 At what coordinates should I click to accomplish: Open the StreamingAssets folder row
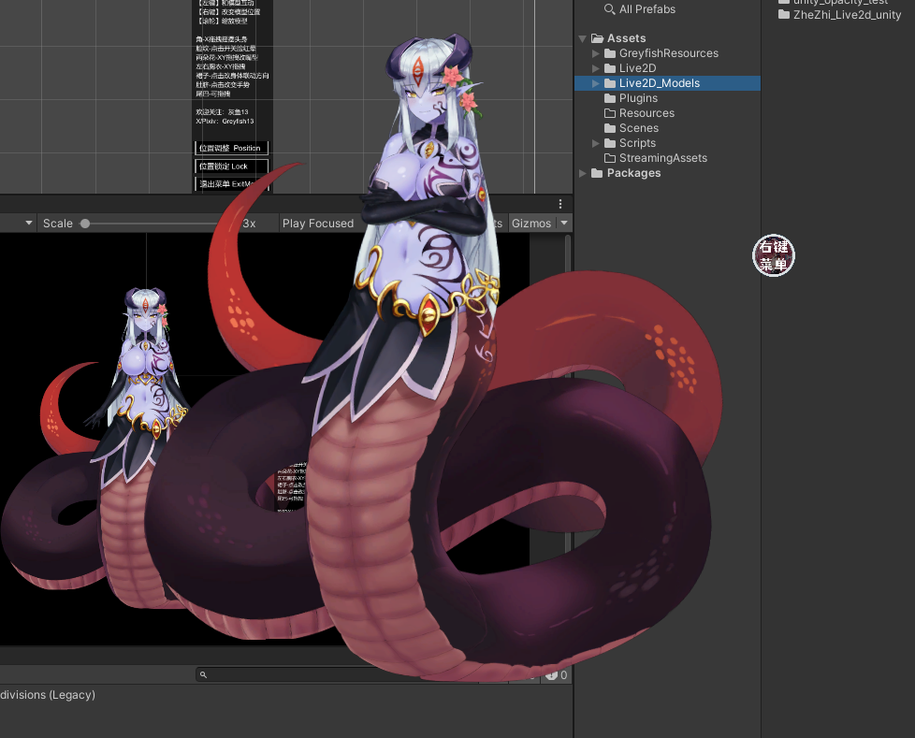(x=667, y=158)
